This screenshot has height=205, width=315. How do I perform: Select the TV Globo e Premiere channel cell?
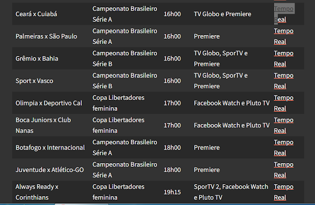[x=223, y=14]
